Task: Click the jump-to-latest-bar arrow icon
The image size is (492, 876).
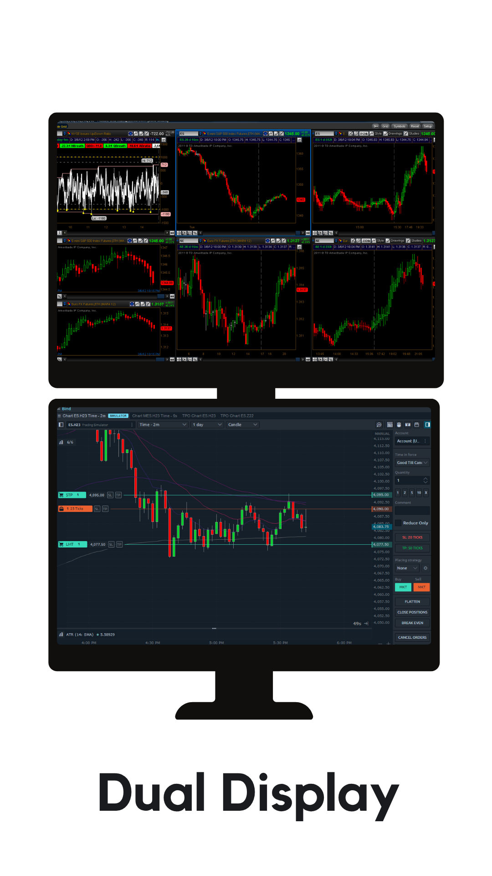Action: (x=366, y=623)
